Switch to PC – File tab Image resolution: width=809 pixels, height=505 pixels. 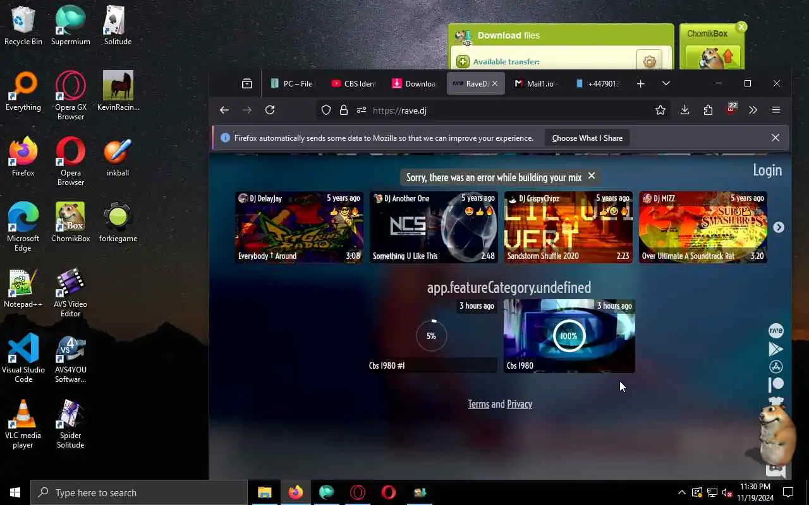[291, 83]
